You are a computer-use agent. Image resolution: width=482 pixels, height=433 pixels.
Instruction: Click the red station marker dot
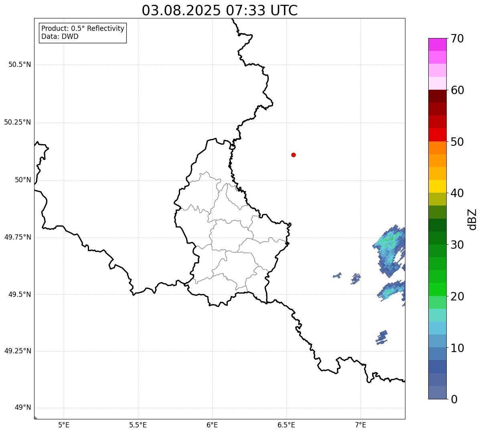(x=294, y=155)
